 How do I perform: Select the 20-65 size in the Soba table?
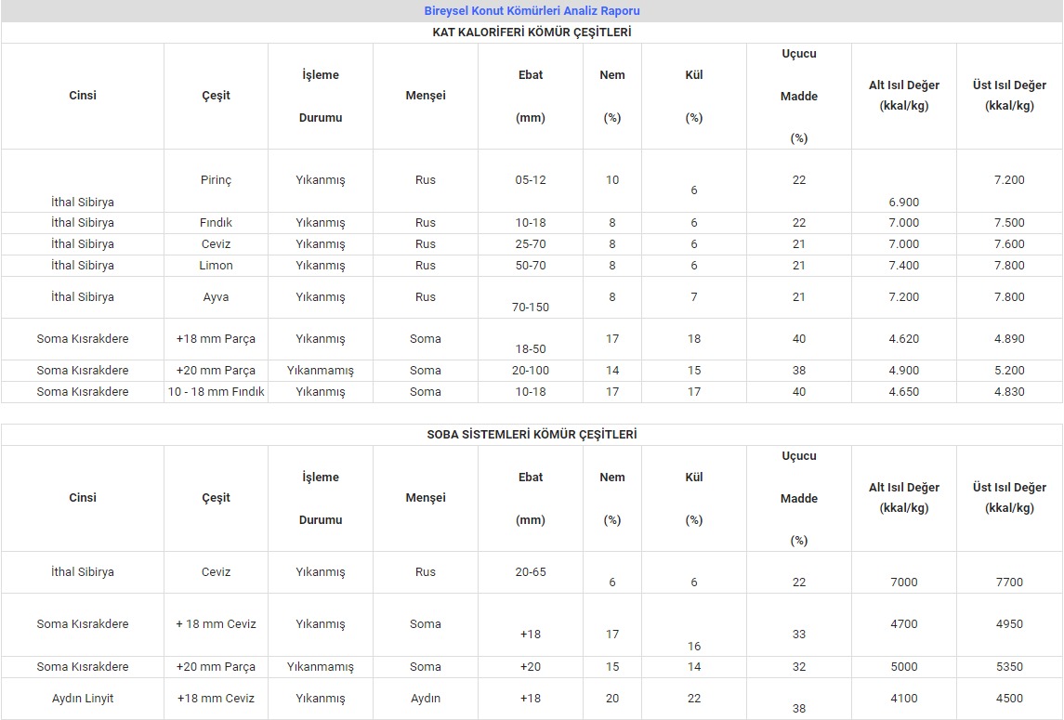531,571
